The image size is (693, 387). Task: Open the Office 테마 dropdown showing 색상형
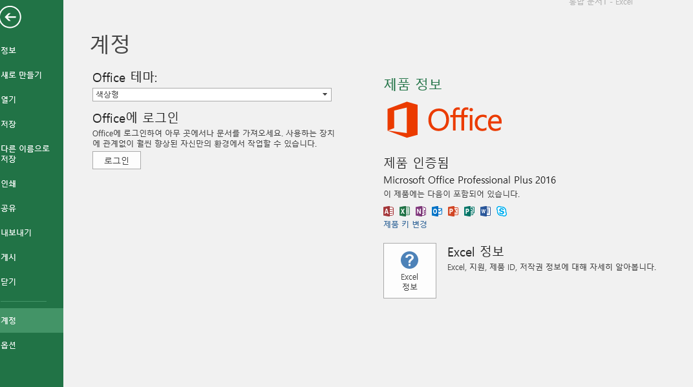(x=211, y=94)
